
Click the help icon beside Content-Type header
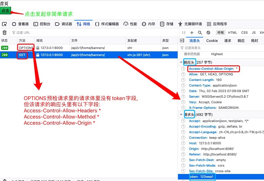183,85
